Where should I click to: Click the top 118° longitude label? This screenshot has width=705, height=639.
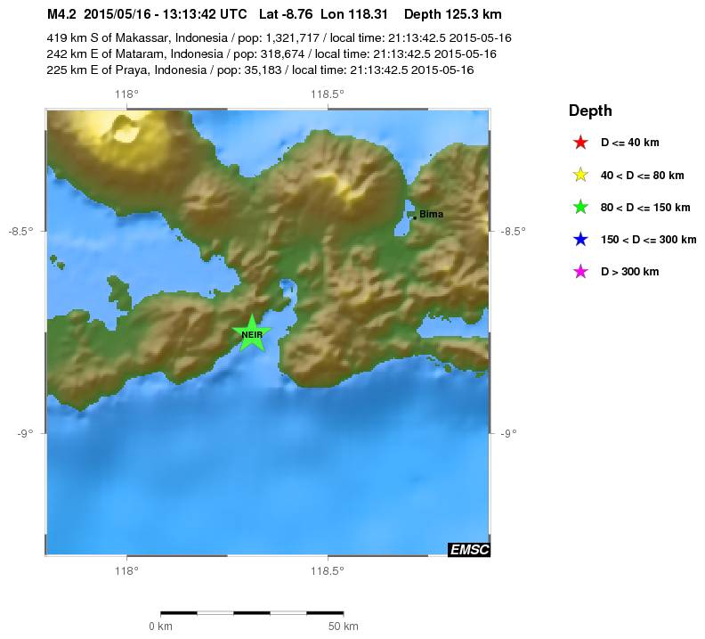[126, 94]
